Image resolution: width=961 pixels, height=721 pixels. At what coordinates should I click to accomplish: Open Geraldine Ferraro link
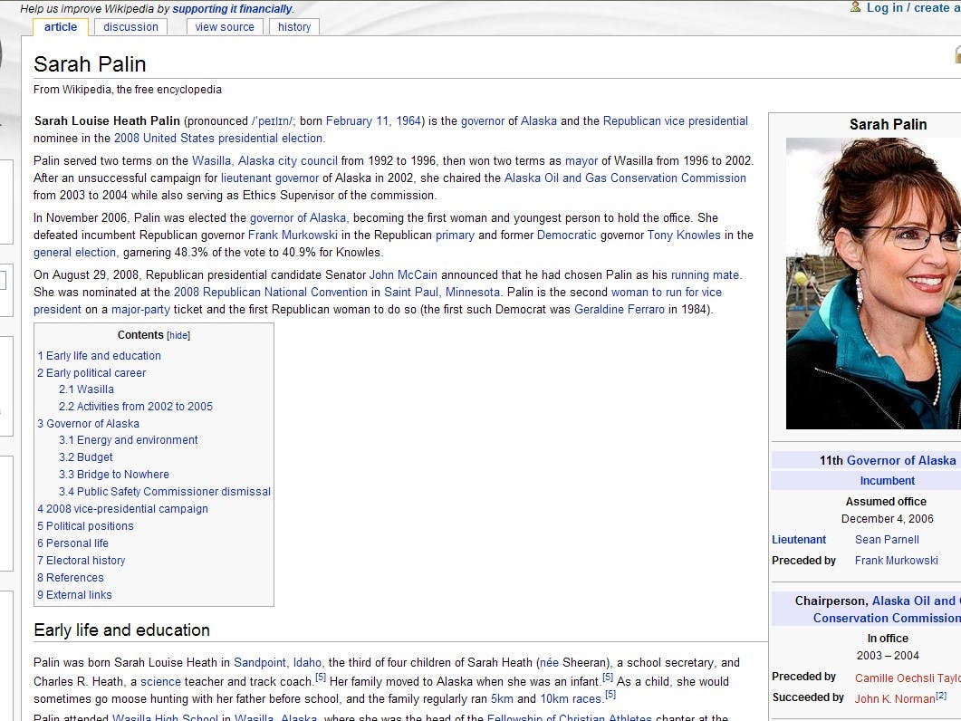(619, 309)
